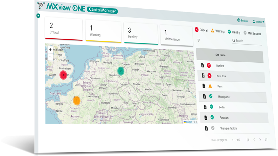Zoom in on the map
The height and width of the screenshot is (156, 278).
tap(50, 50)
